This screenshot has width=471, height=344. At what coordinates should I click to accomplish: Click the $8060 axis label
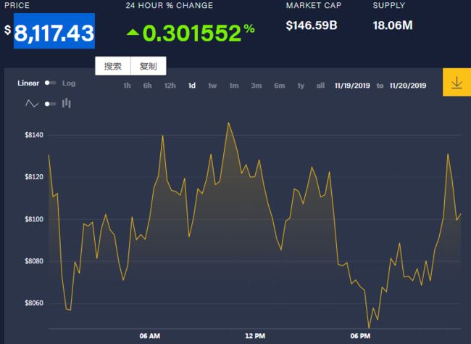(34, 303)
